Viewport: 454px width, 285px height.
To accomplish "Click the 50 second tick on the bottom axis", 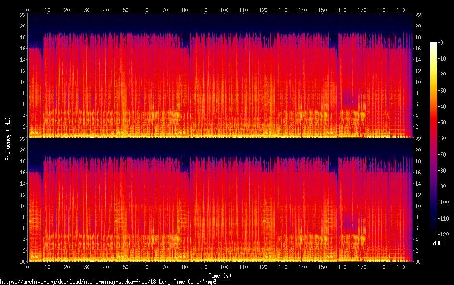I will coord(126,267).
